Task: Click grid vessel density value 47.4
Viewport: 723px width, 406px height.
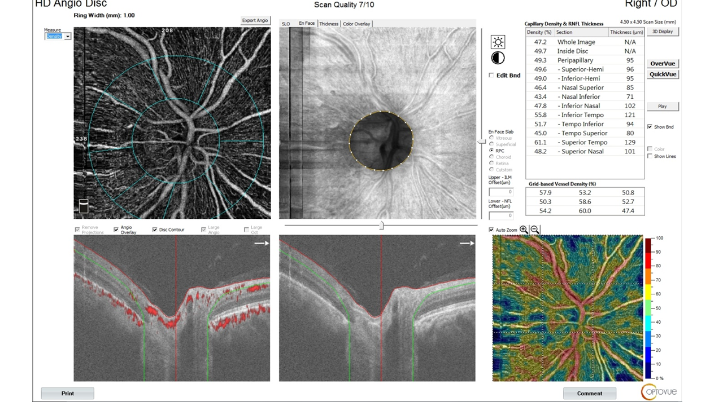Action: click(x=628, y=210)
